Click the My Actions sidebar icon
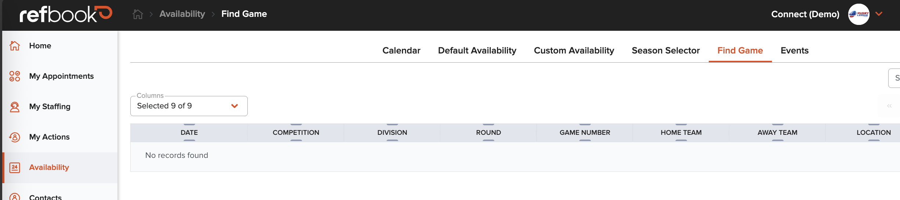 tap(15, 137)
